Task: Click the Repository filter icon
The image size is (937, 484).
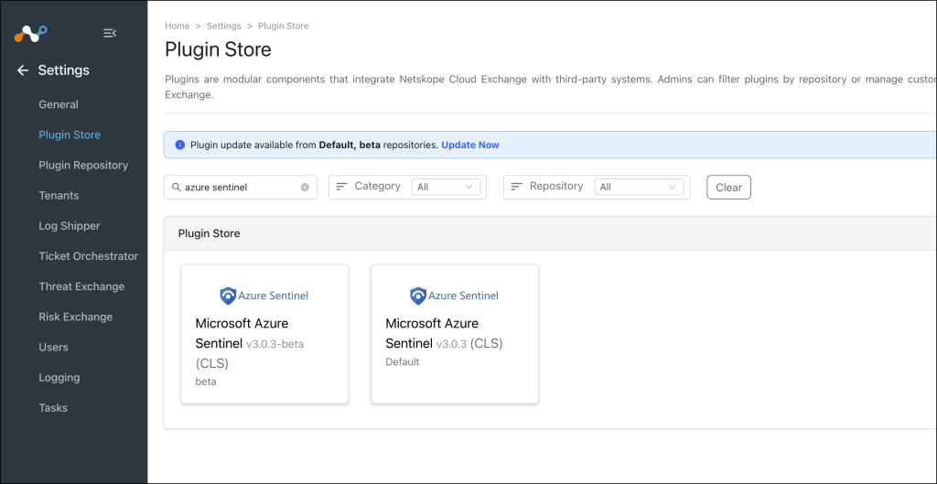Action: tap(517, 187)
